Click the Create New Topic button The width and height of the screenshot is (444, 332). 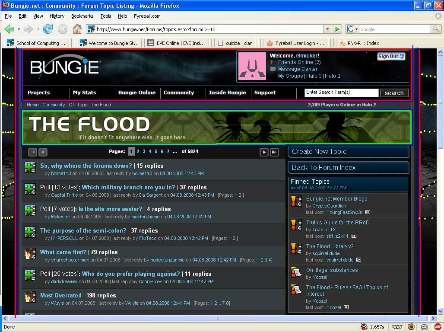pos(348,151)
